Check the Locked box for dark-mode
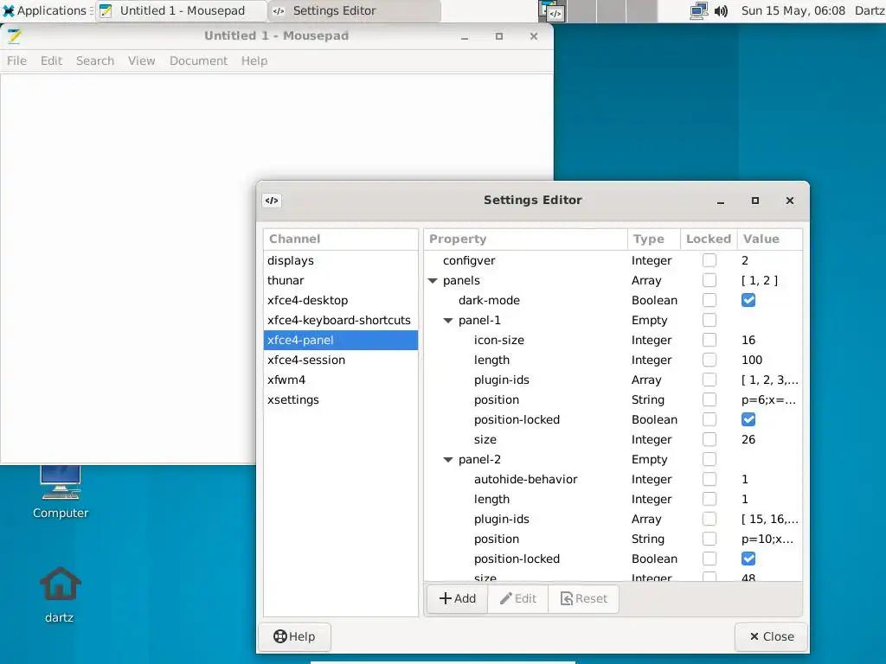 pos(709,300)
